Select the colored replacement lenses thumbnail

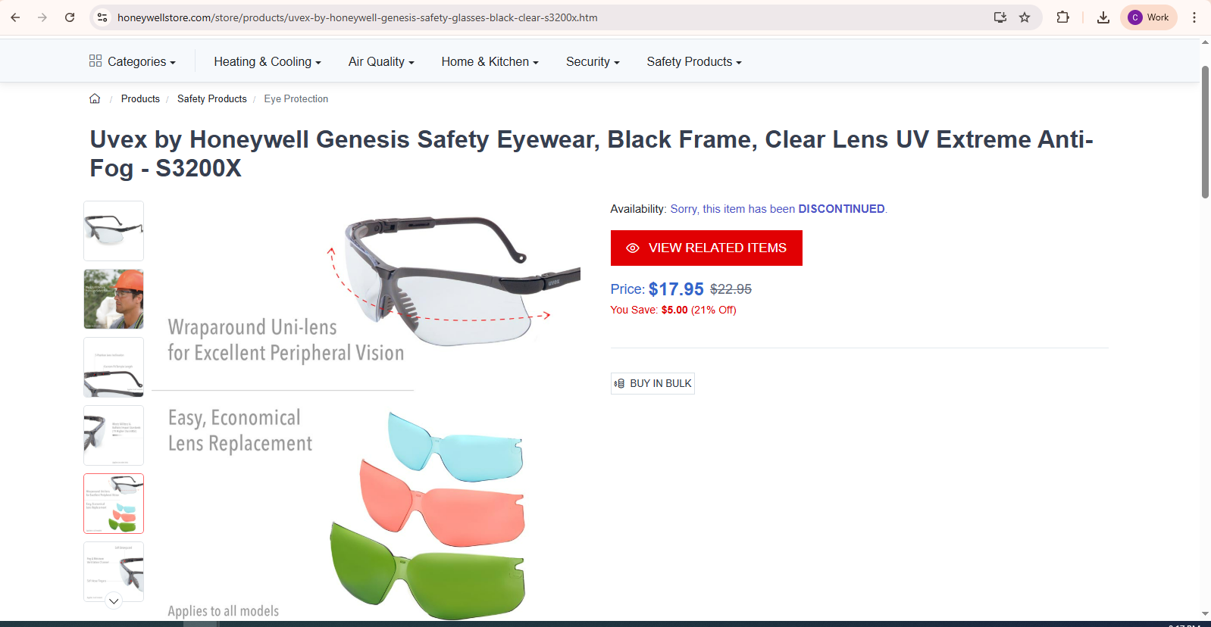(113, 503)
